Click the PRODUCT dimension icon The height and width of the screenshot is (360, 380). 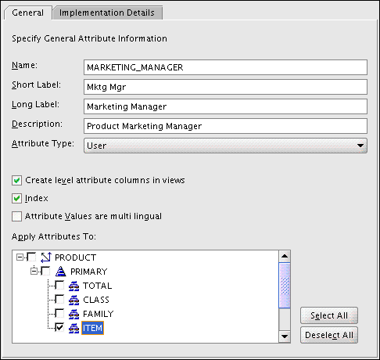46,257
